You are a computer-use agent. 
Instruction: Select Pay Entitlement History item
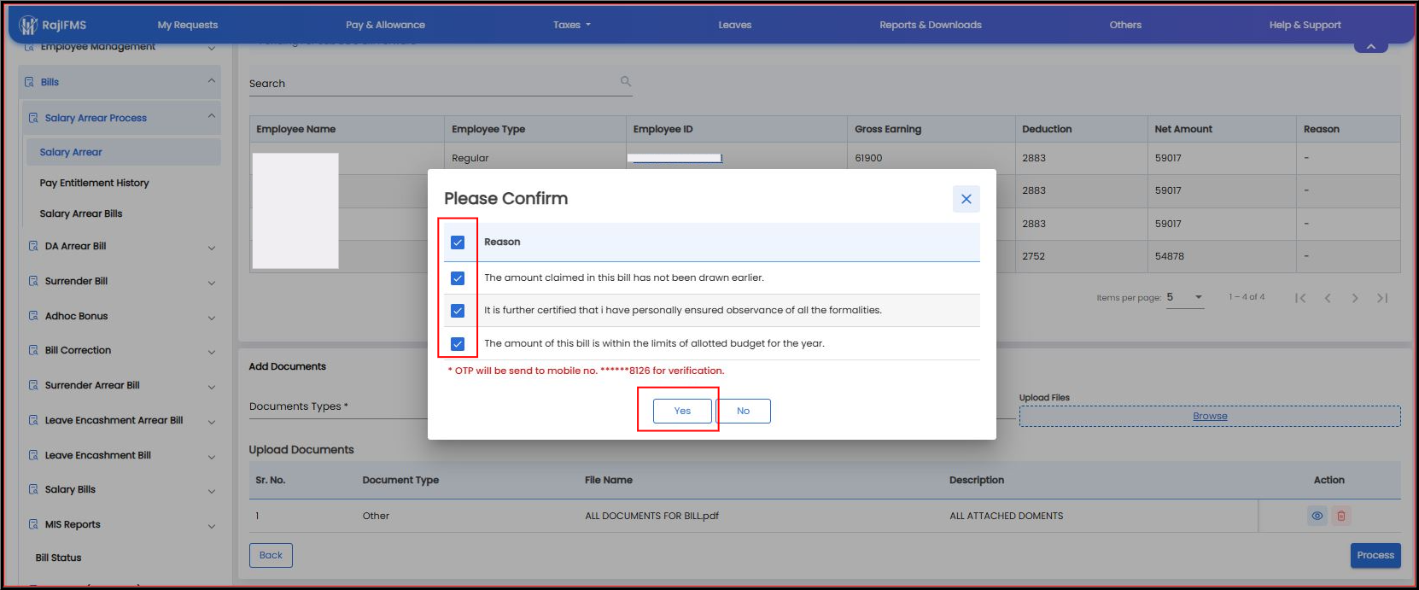(94, 183)
